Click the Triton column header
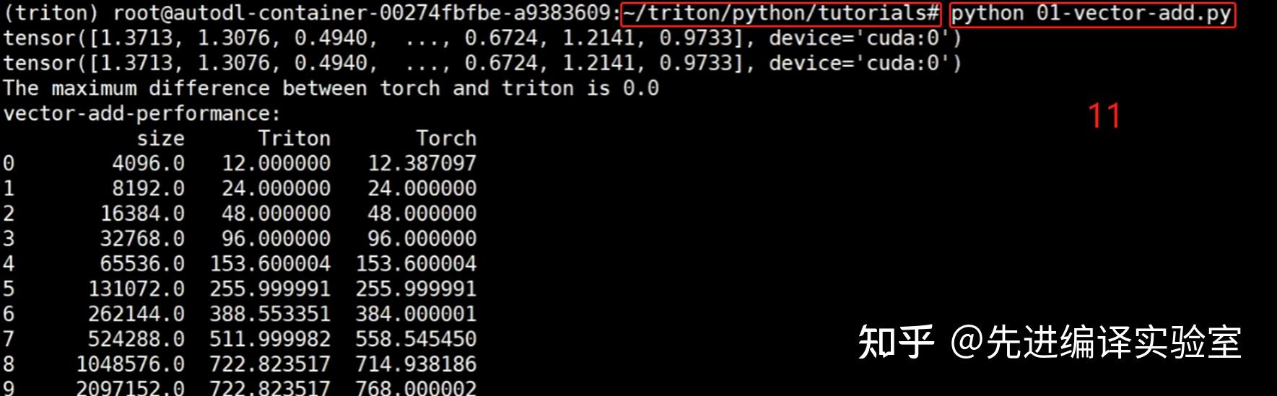 (294, 138)
